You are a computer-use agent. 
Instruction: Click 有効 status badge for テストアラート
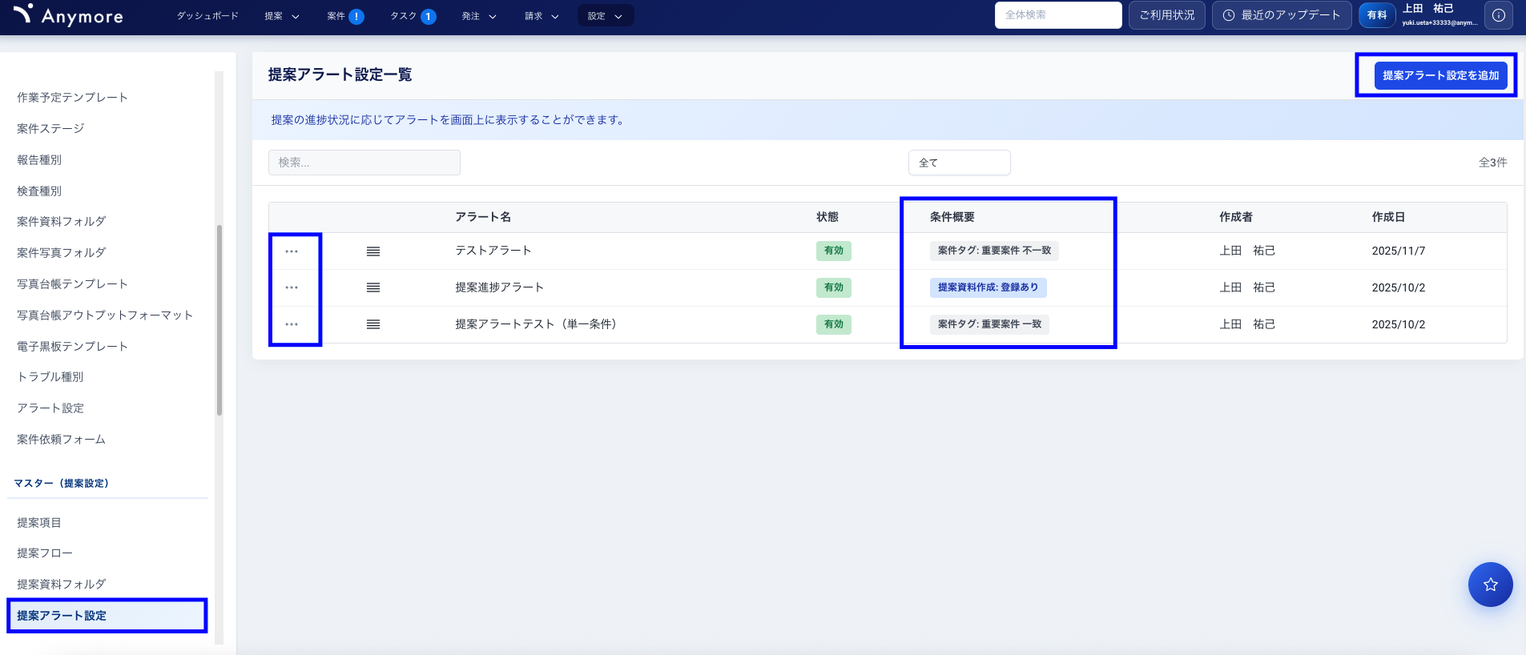tap(834, 251)
